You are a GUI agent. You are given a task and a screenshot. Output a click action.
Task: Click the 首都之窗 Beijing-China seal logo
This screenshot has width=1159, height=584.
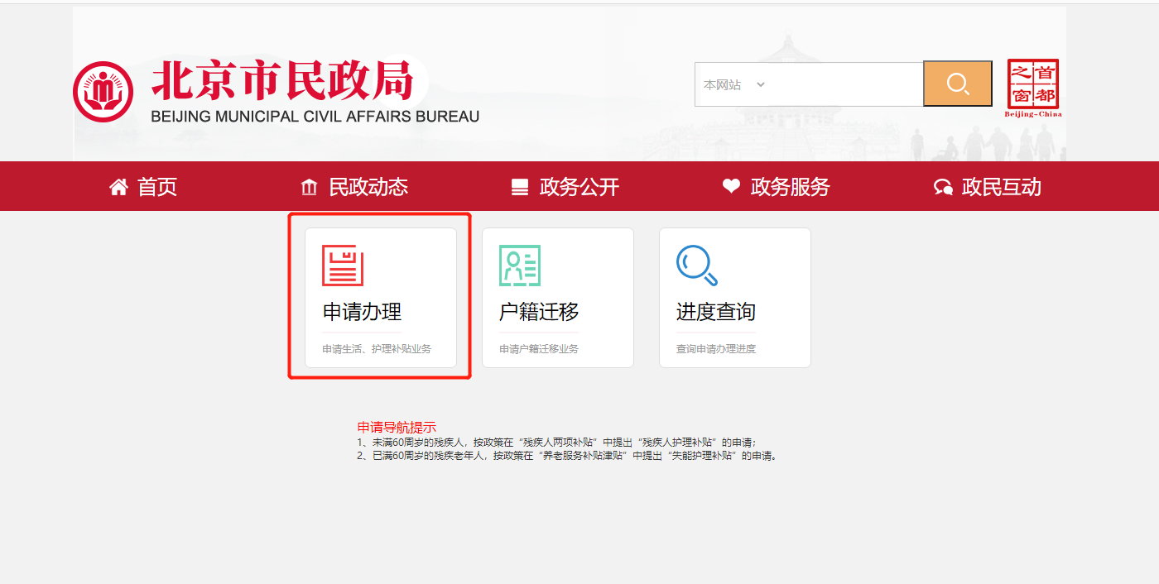1035,85
